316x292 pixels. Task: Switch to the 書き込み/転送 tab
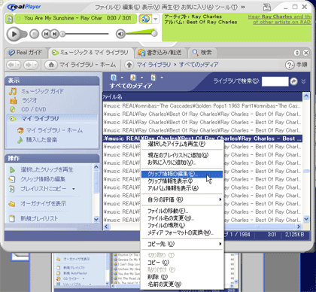pyautogui.click(x=160, y=53)
